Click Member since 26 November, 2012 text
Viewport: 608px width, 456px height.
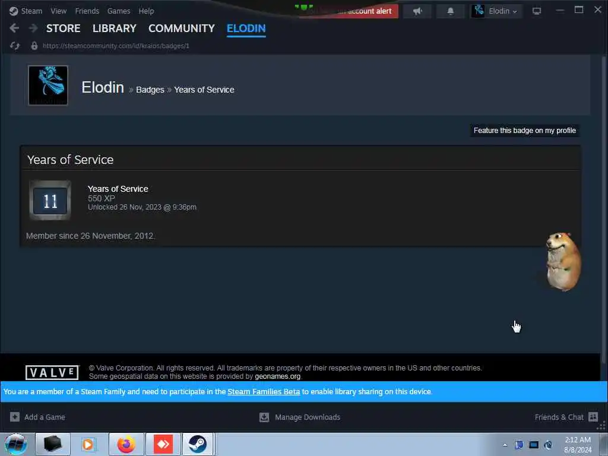pos(90,236)
